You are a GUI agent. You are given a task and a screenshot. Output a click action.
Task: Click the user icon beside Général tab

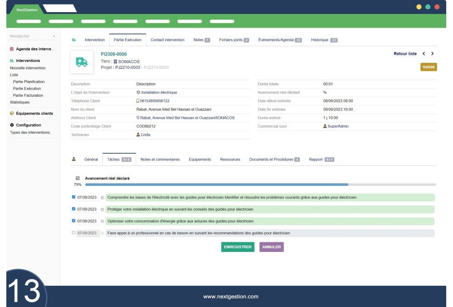point(74,159)
